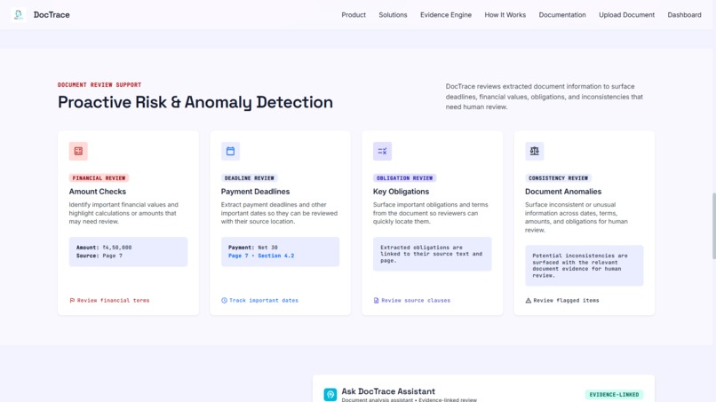Click the DEADLINE REVIEW badge
The height and width of the screenshot is (402, 716).
[250, 178]
